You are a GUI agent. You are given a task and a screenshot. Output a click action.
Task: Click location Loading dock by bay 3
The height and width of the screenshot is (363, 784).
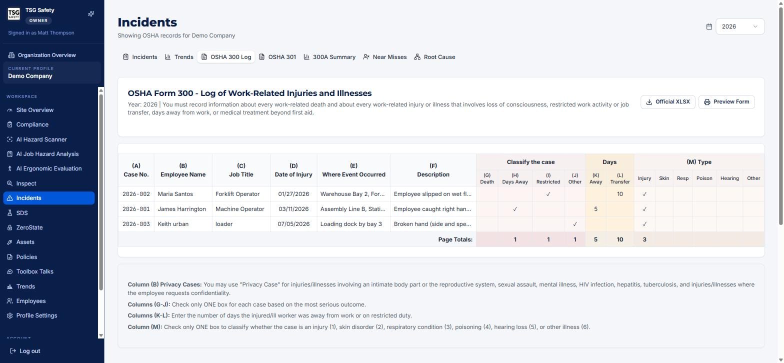point(351,224)
